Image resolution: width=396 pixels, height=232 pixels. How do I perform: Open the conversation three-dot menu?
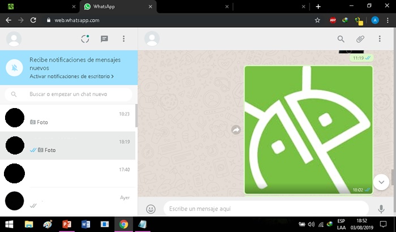380,38
